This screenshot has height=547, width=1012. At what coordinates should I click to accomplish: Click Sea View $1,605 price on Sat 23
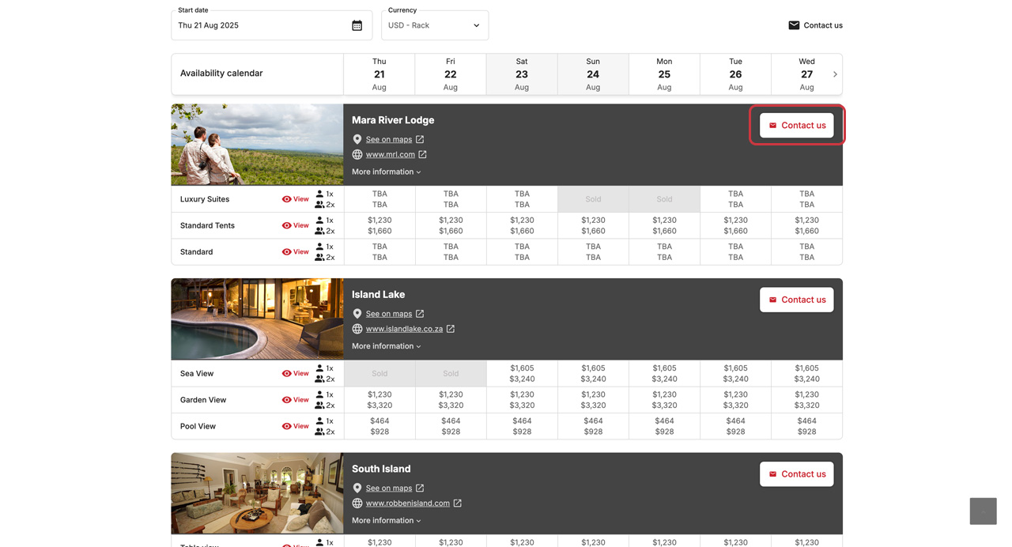(x=522, y=368)
